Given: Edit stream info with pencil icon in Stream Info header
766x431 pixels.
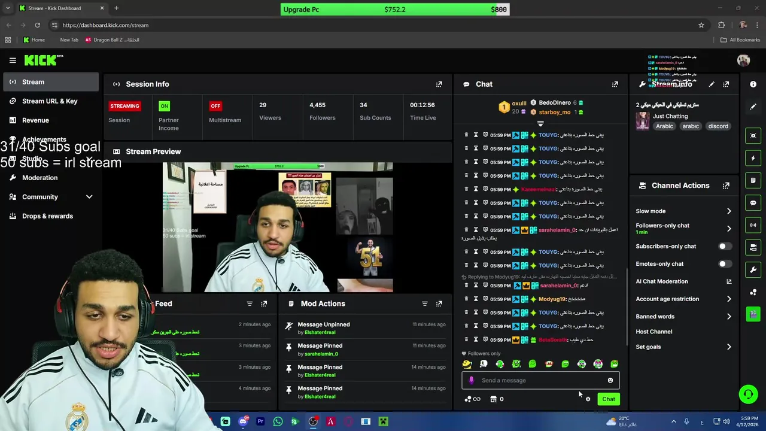Looking at the screenshot, I should (x=712, y=84).
